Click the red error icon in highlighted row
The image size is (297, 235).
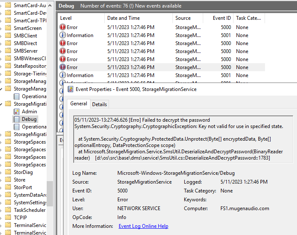point(63,67)
